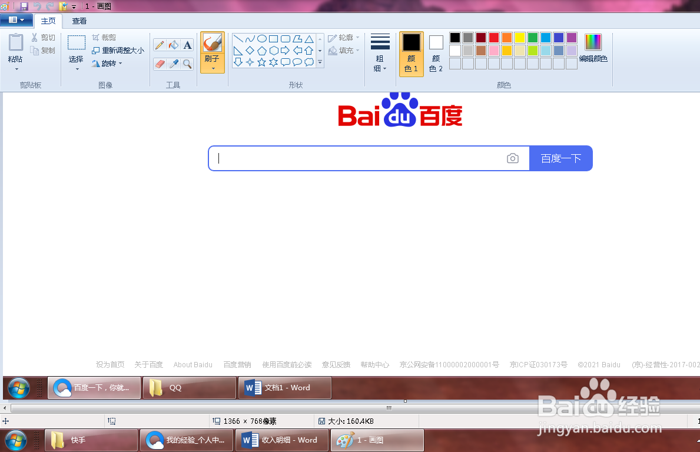This screenshot has height=452, width=700.
Task: Select the Eraser tool
Action: [x=160, y=64]
